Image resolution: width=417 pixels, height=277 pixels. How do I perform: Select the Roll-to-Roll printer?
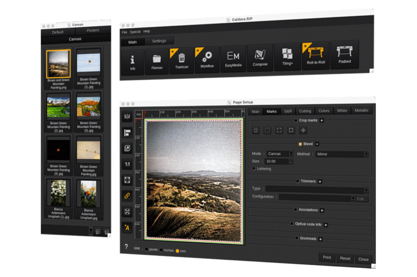coord(315,54)
